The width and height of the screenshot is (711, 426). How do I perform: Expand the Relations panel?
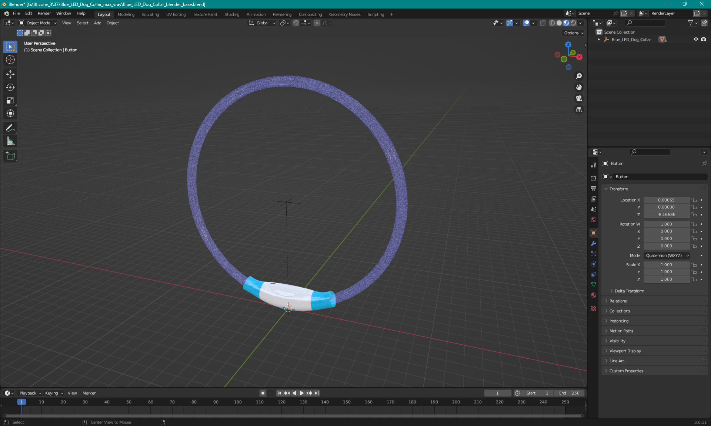pyautogui.click(x=654, y=301)
